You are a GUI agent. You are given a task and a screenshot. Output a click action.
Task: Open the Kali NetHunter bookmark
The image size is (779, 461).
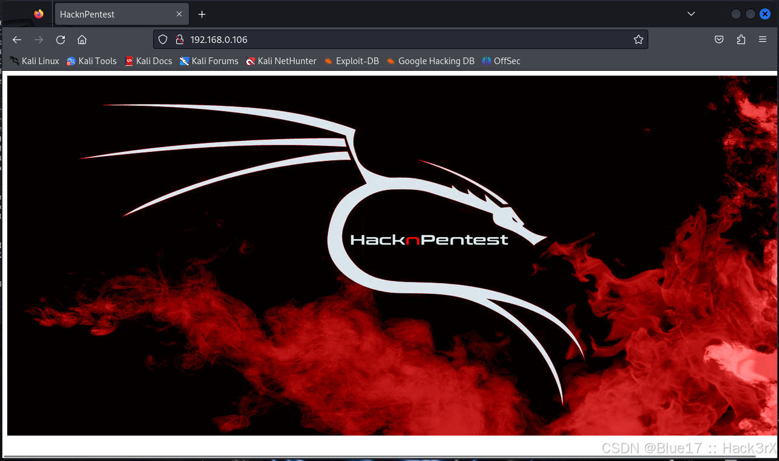pos(281,60)
